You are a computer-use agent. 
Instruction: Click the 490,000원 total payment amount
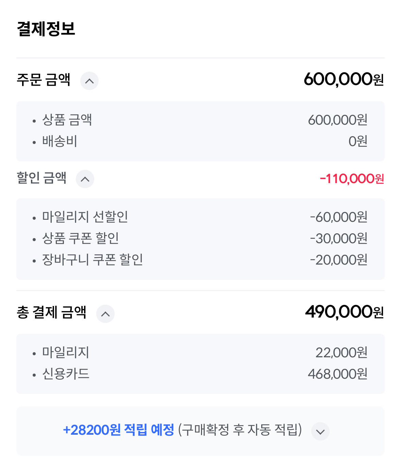click(344, 312)
